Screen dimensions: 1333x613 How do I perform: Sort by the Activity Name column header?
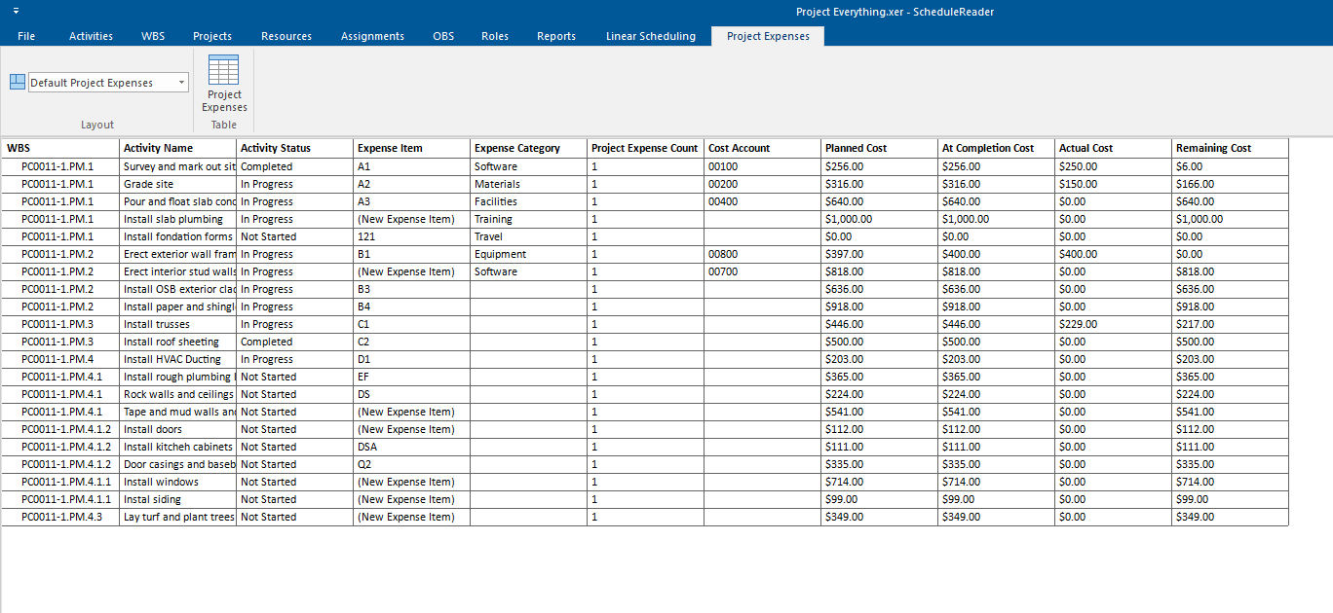point(178,148)
